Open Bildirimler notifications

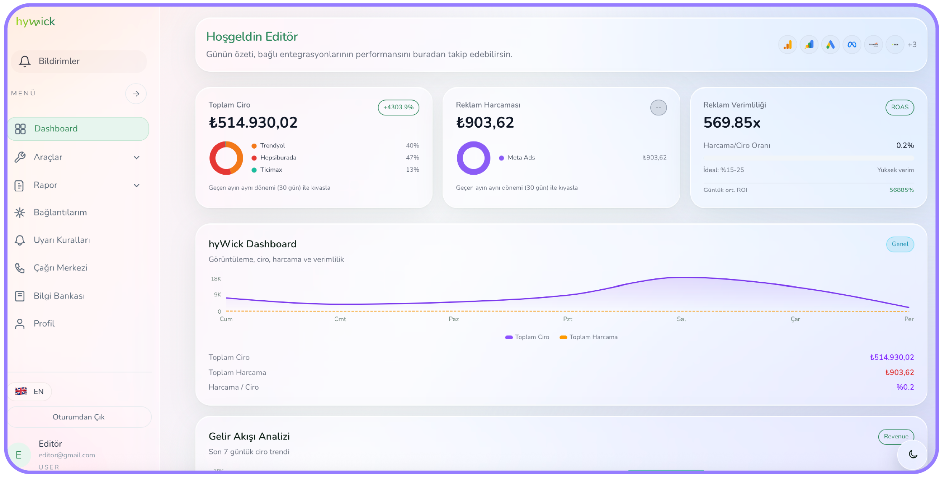click(79, 61)
